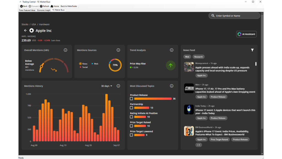Image resolution: width=282 pixels, height=159 pixels.
Task: Toggle the News source legend item
Action: 83,64
